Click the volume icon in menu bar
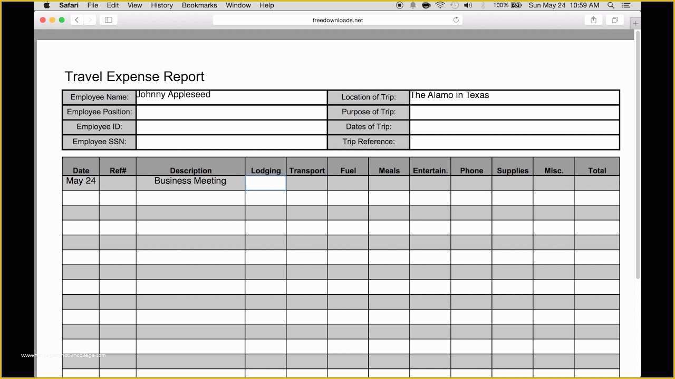675x379 pixels. (469, 5)
